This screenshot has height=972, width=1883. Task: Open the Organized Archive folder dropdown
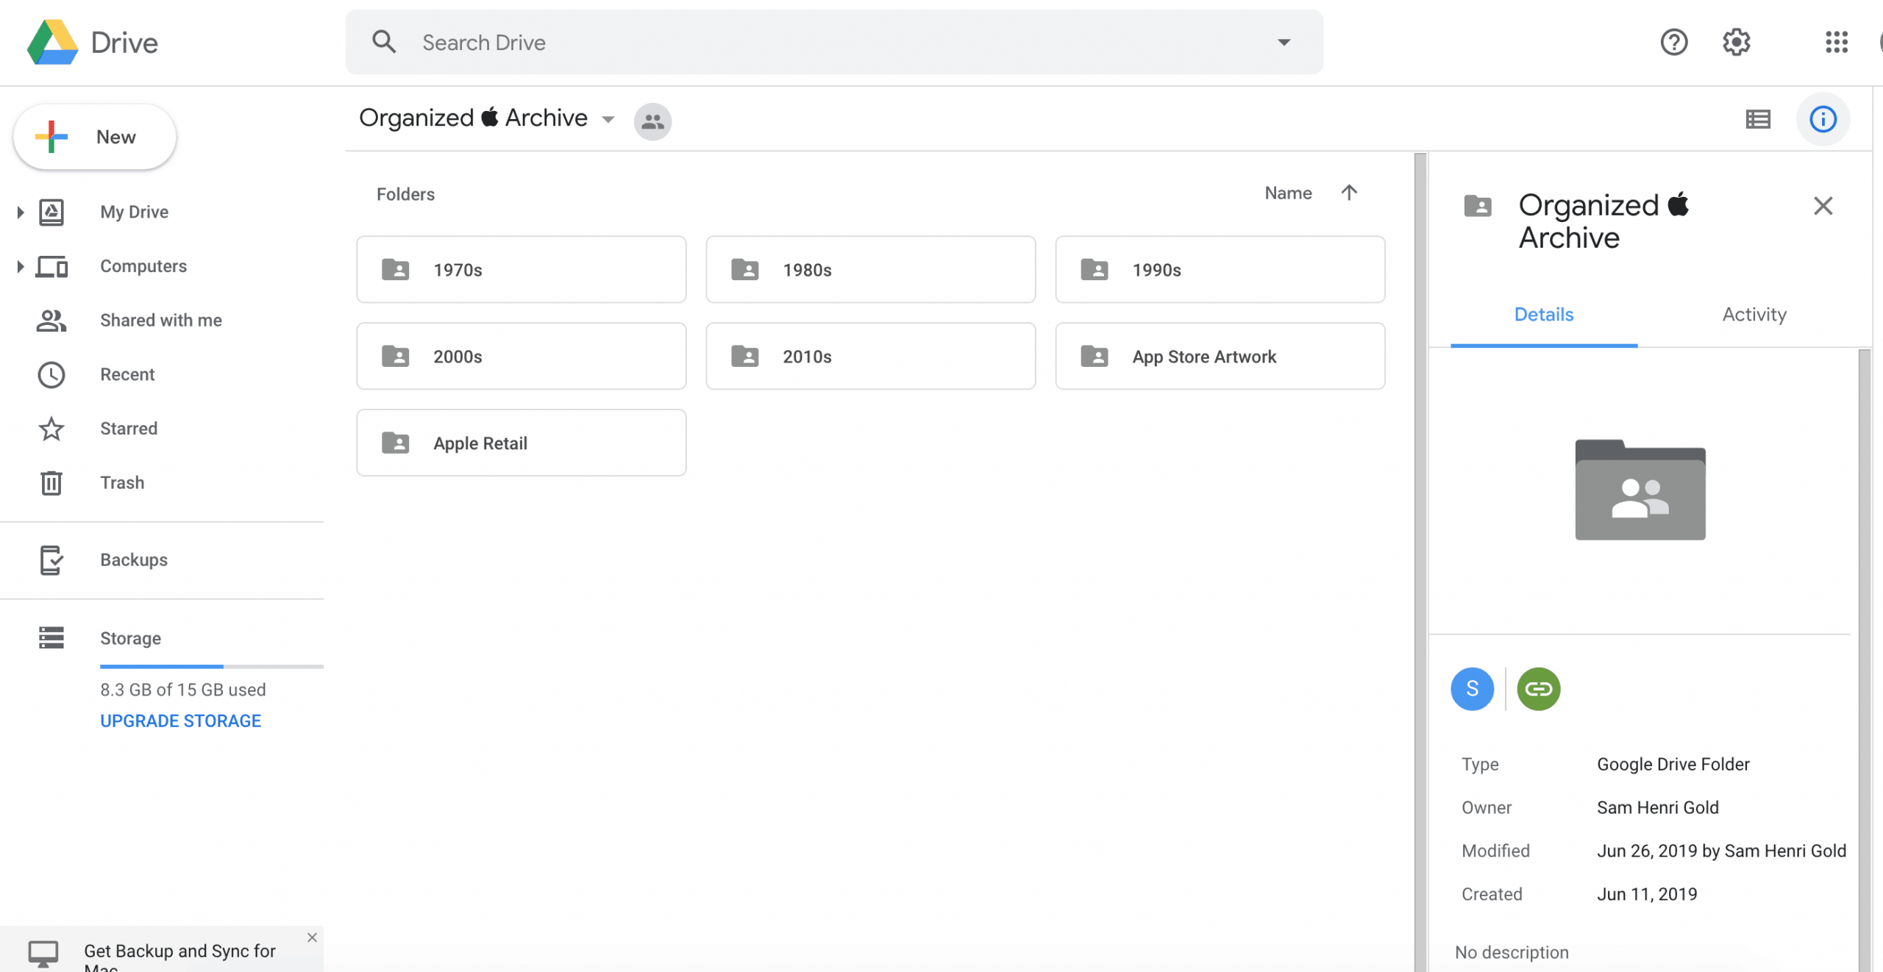608,120
